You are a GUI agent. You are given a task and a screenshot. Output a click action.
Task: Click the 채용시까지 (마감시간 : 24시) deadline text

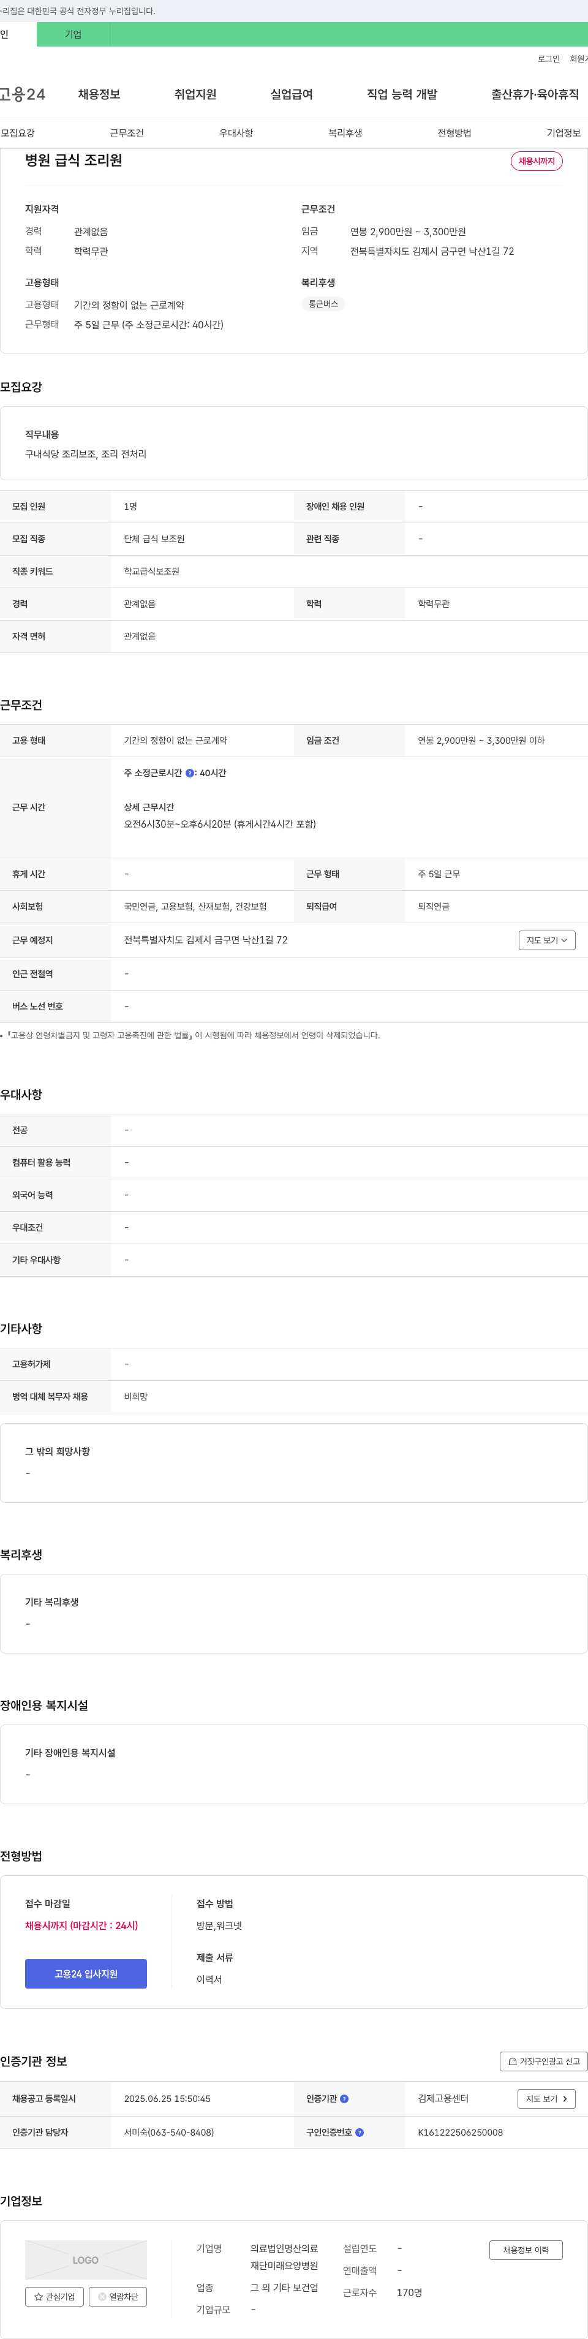[81, 1925]
